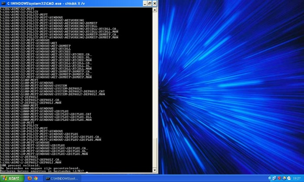Click the line \i386\ASMS\1000\MSFT\WINDOWS\GDIPLUS\GDIPLUS.DLL
The image size is (304, 182).
[46, 117]
